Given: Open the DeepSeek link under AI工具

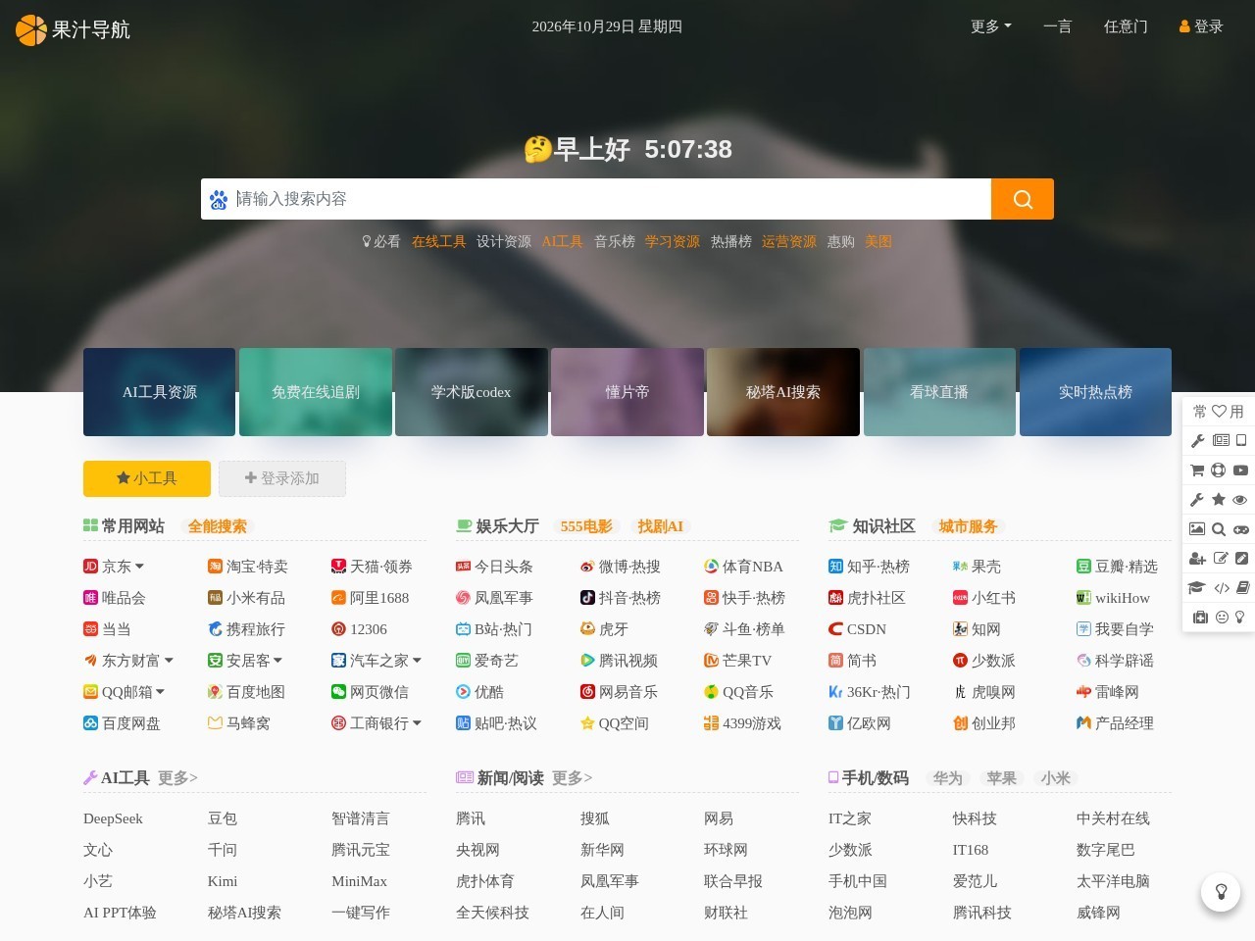Looking at the screenshot, I should pyautogui.click(x=113, y=818).
